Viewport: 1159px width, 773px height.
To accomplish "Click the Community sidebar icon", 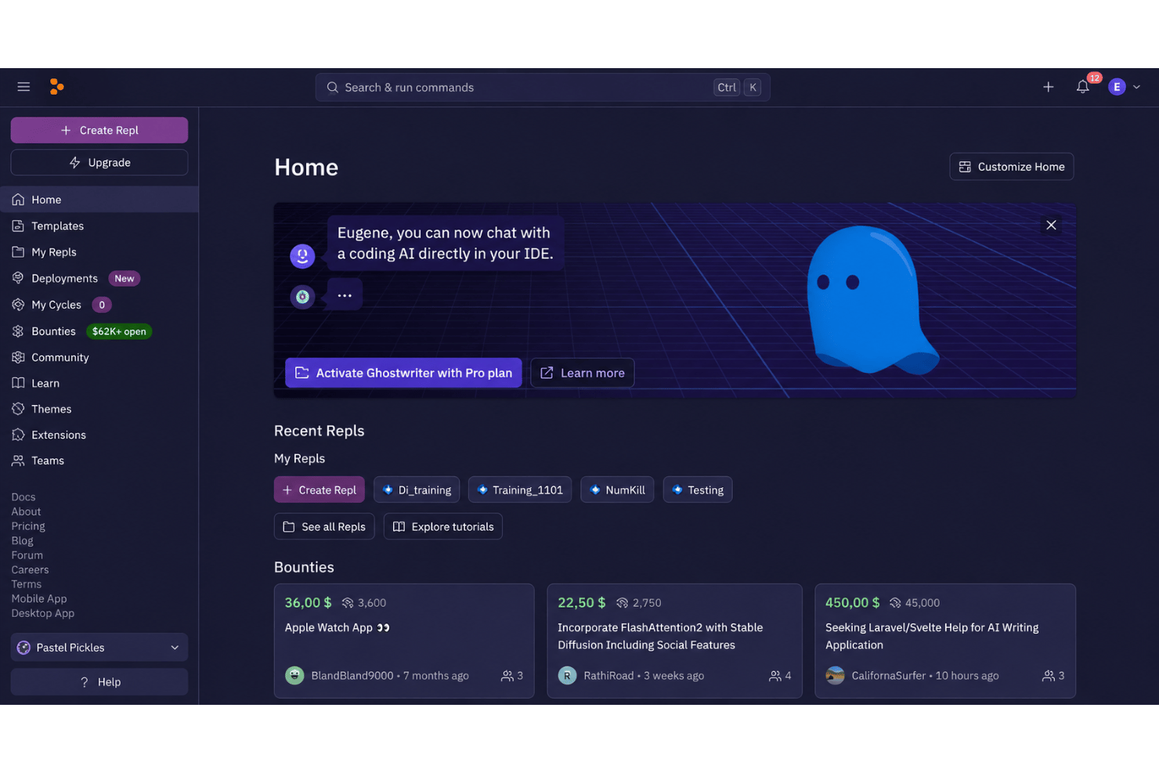I will 18,357.
